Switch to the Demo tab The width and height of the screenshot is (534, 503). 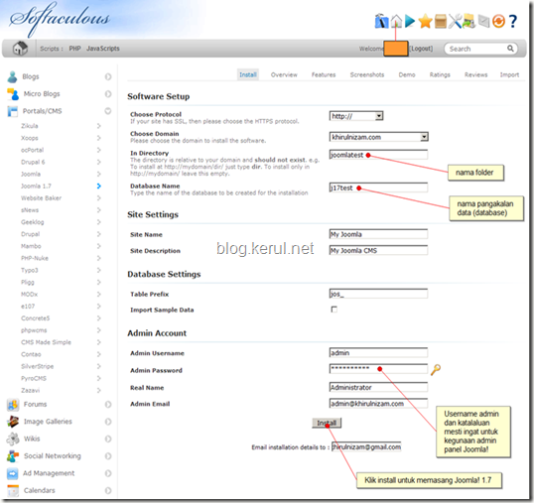pos(407,74)
